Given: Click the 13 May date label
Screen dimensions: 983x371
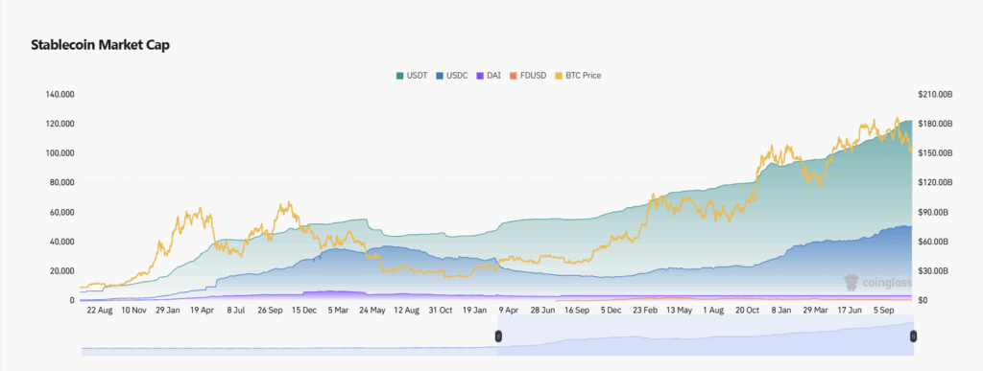Looking at the screenshot, I should pyautogui.click(x=679, y=311).
